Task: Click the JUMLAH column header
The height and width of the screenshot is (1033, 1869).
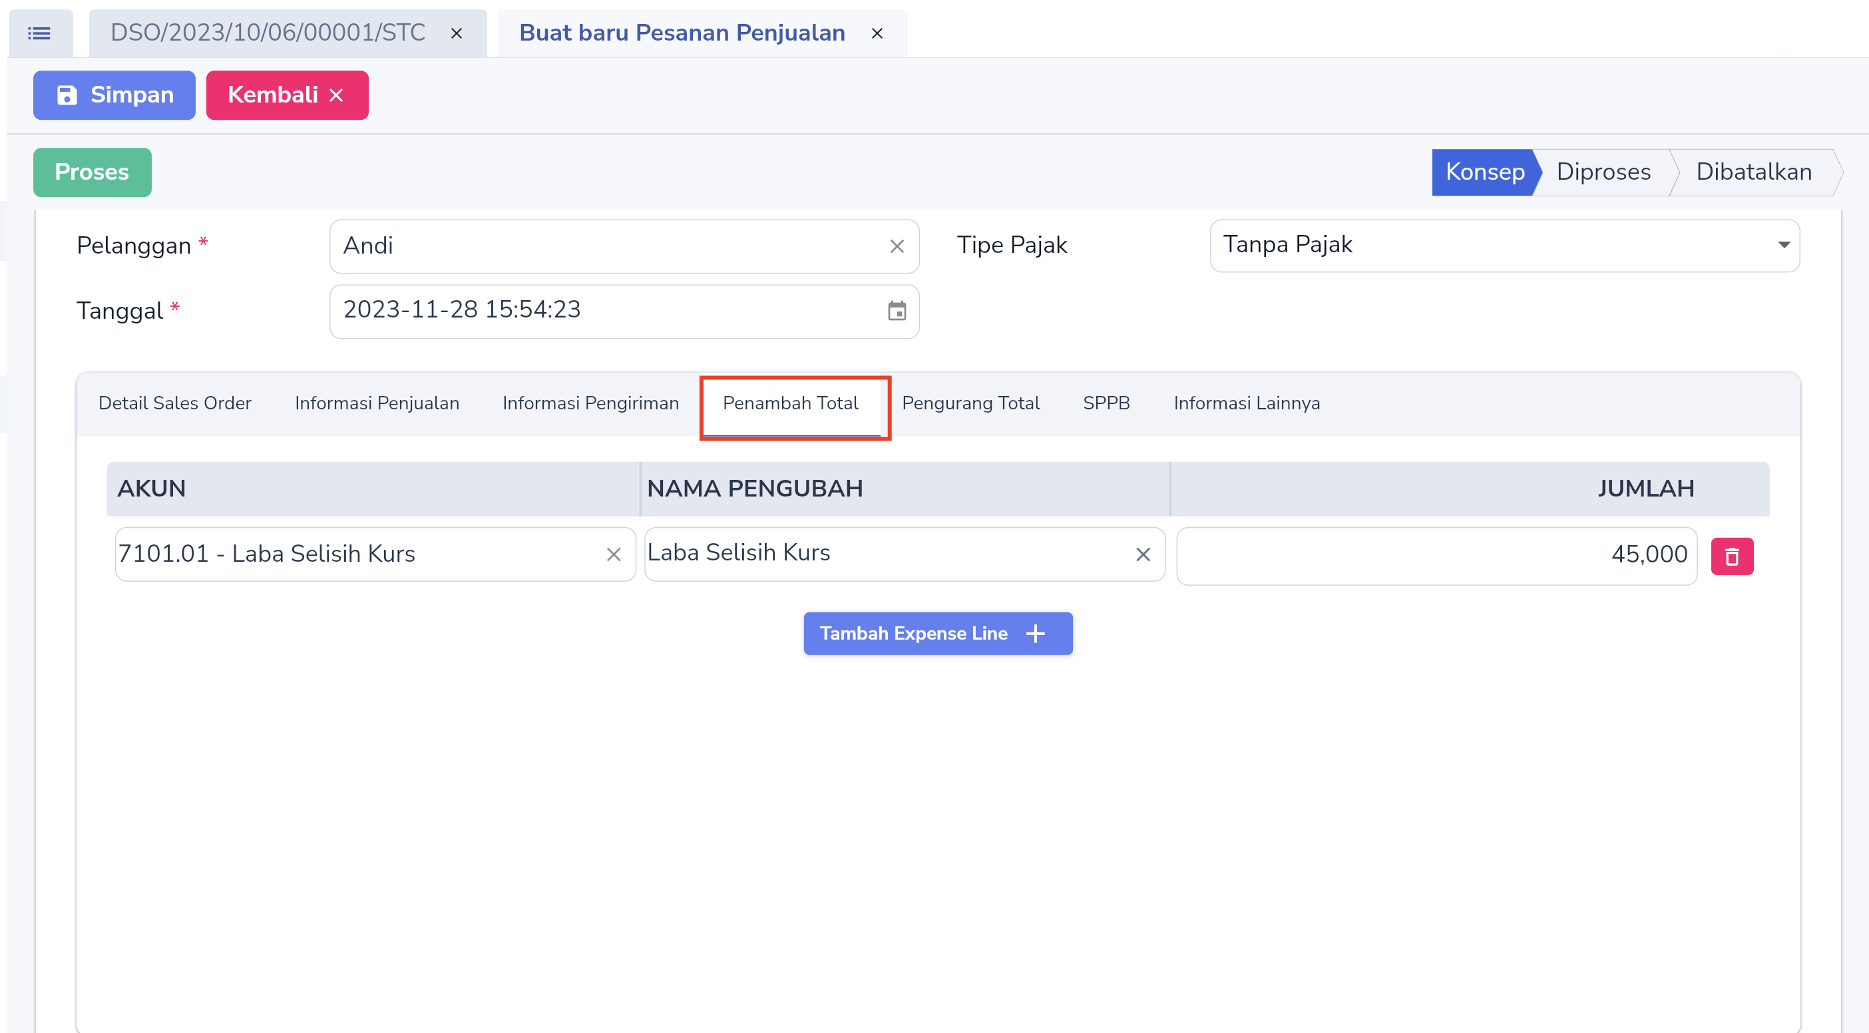Action: (1470, 489)
